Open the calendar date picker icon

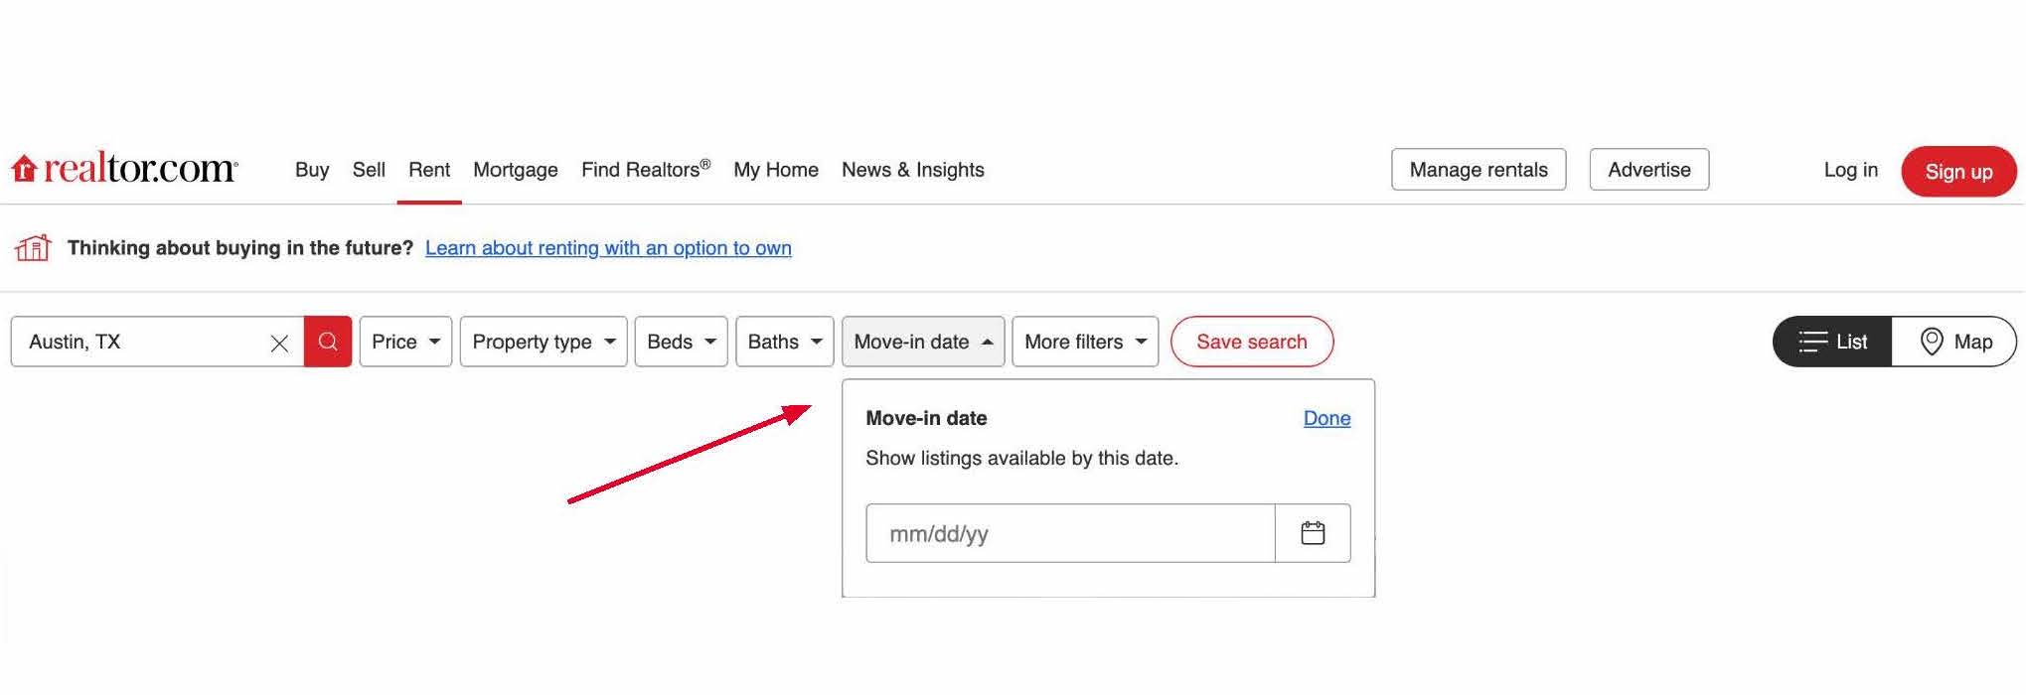[x=1312, y=533]
